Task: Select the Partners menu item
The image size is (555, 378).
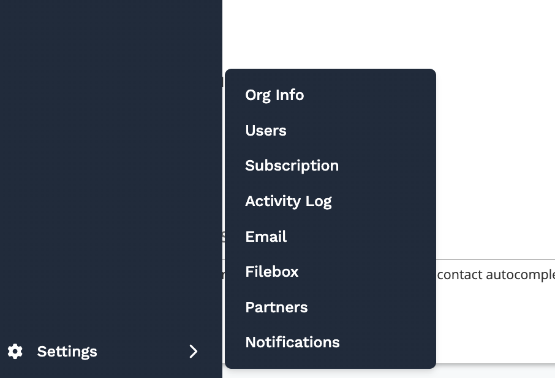Action: click(x=276, y=307)
